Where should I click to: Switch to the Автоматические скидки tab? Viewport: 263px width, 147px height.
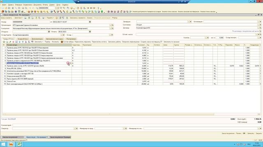55,39
